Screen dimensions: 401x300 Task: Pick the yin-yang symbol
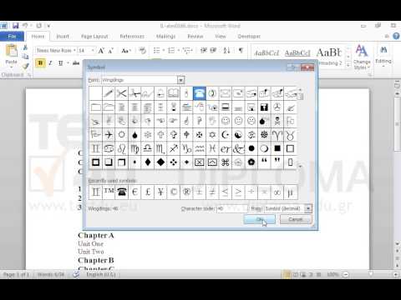pos(238,135)
